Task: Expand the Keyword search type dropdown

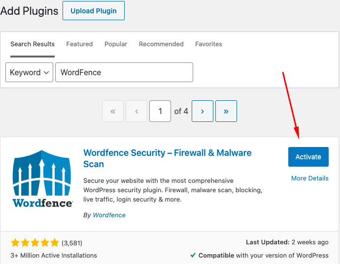Action: pos(29,72)
